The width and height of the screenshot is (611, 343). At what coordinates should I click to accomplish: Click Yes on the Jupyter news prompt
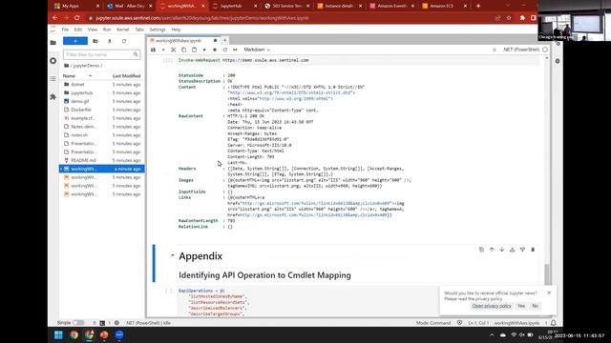pos(521,306)
